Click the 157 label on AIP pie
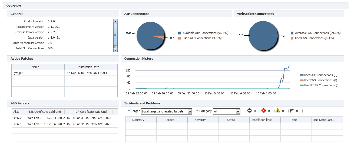The height and width of the screenshot is (147, 351). tap(171, 38)
